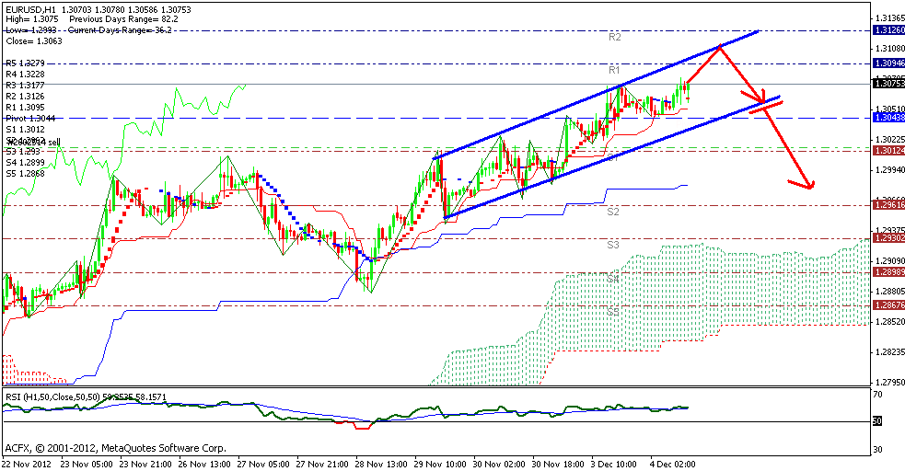Click the red 1.29302 price tag
The height and width of the screenshot is (471, 905).
point(888,238)
